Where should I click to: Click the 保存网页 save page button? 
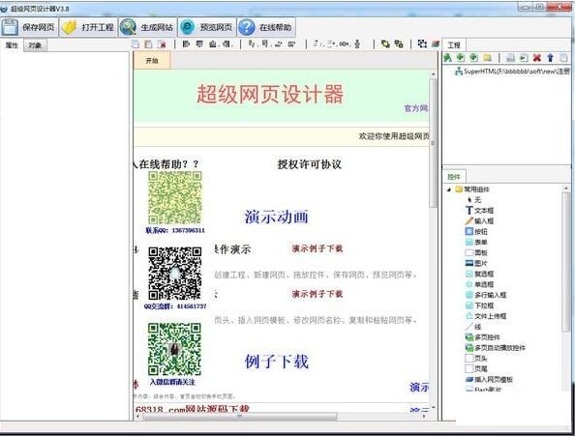tap(29, 27)
